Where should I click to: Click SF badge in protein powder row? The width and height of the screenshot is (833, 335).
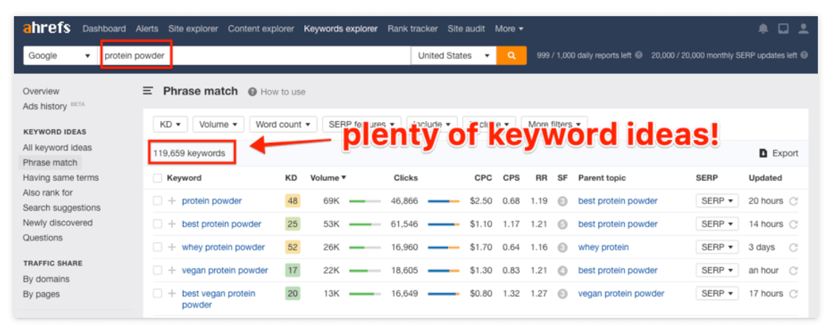(563, 201)
